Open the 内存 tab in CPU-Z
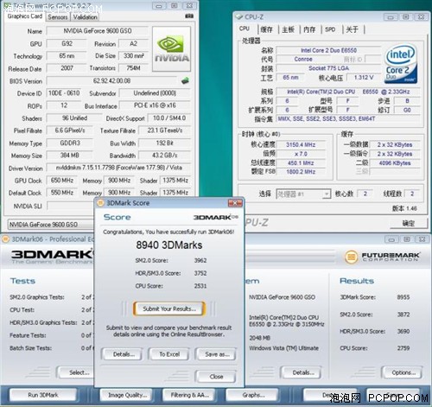 point(309,29)
